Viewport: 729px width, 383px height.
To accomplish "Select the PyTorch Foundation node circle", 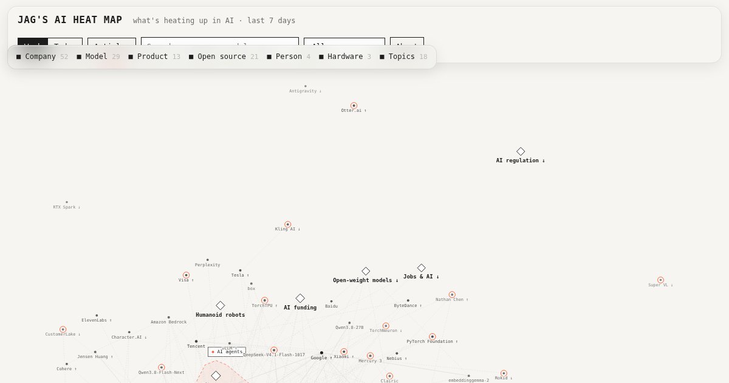I will tap(433, 337).
